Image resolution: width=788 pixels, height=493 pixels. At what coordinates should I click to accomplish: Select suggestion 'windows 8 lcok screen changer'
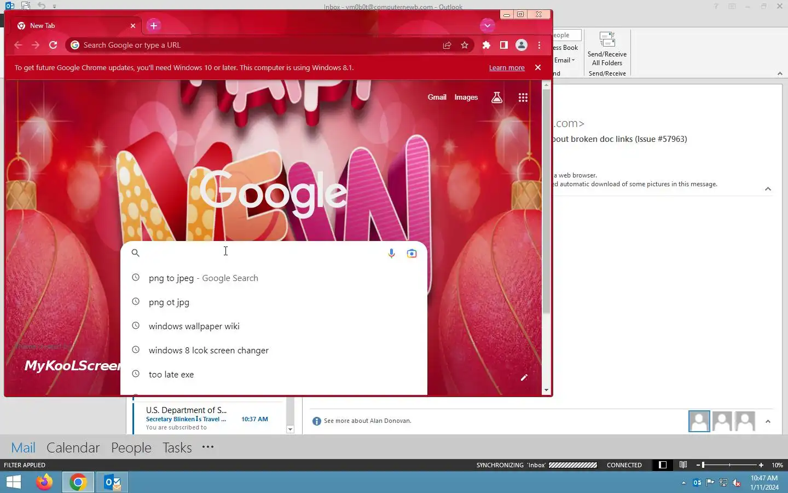point(274,350)
